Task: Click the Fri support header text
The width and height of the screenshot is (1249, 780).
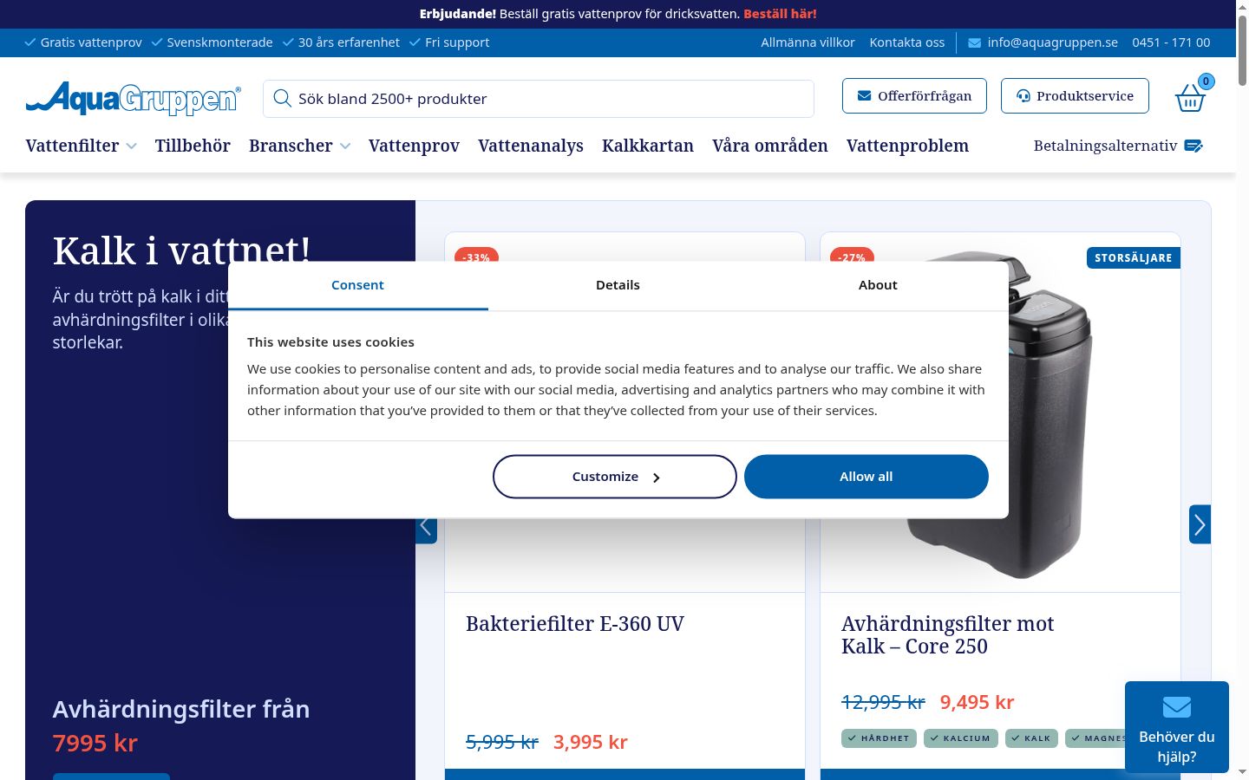Action: click(x=457, y=42)
